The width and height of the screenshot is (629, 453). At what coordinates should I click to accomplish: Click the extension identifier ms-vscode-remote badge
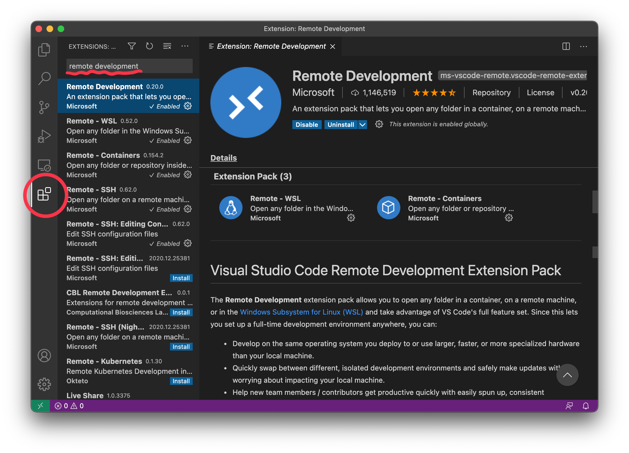(x=512, y=75)
